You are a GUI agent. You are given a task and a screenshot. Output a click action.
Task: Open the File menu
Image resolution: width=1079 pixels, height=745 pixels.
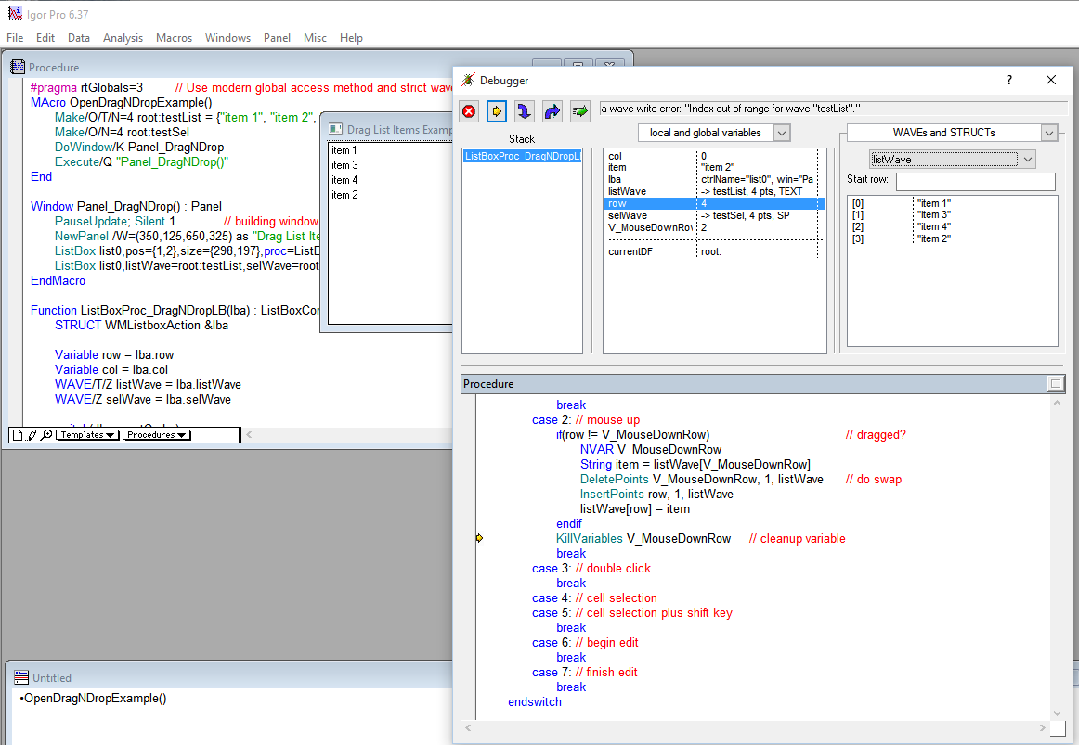click(x=15, y=38)
